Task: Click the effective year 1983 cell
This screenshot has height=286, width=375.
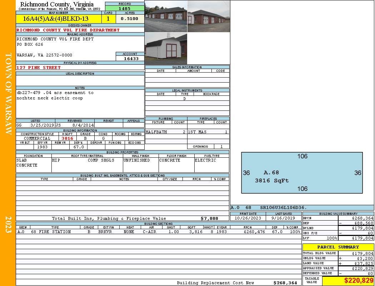Action: click(42, 147)
